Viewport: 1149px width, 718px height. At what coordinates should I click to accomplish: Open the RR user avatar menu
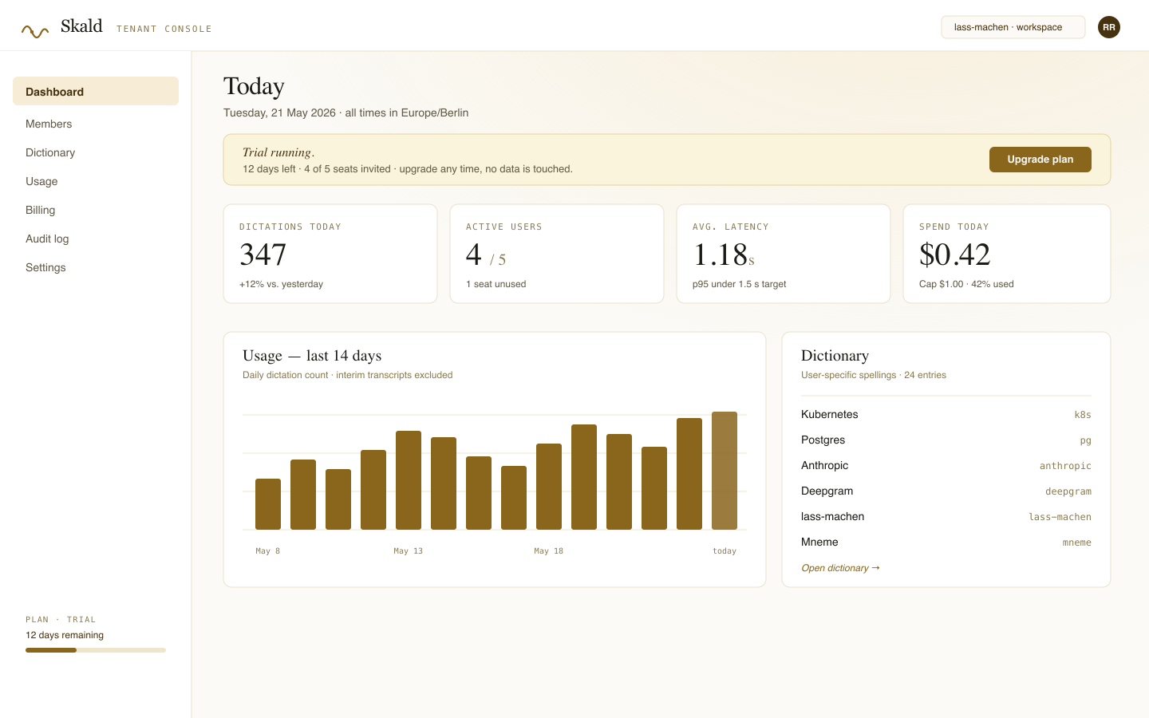coord(1109,27)
